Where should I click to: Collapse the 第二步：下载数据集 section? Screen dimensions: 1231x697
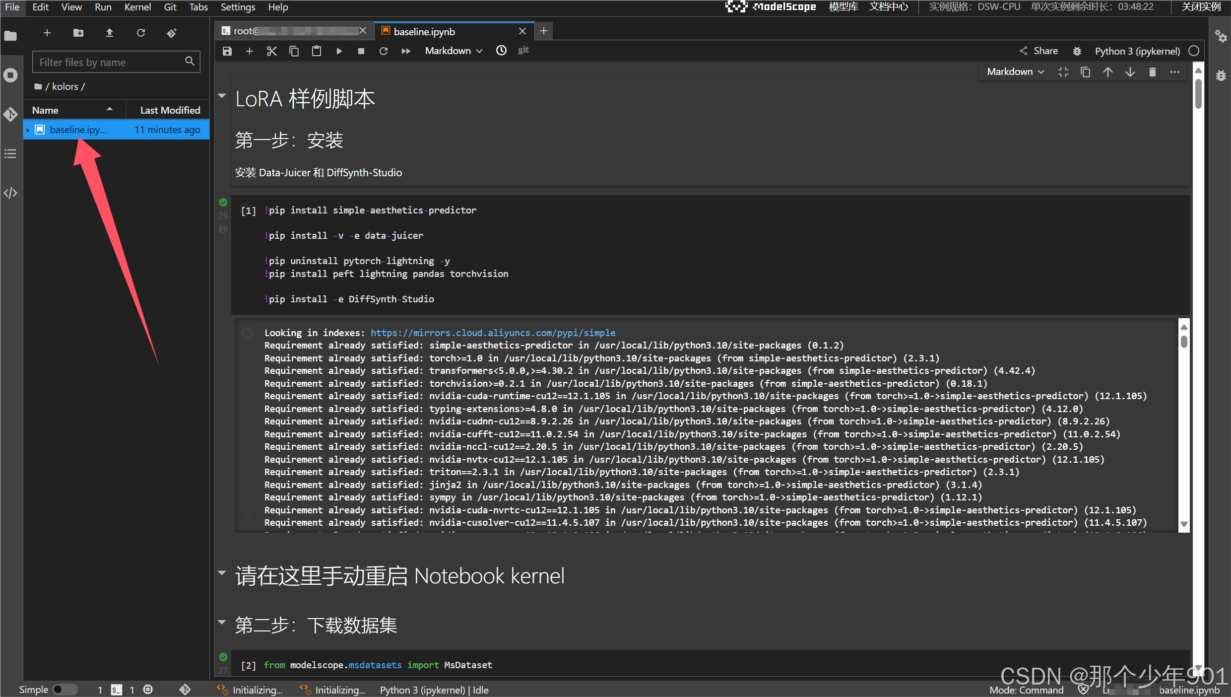click(x=222, y=622)
